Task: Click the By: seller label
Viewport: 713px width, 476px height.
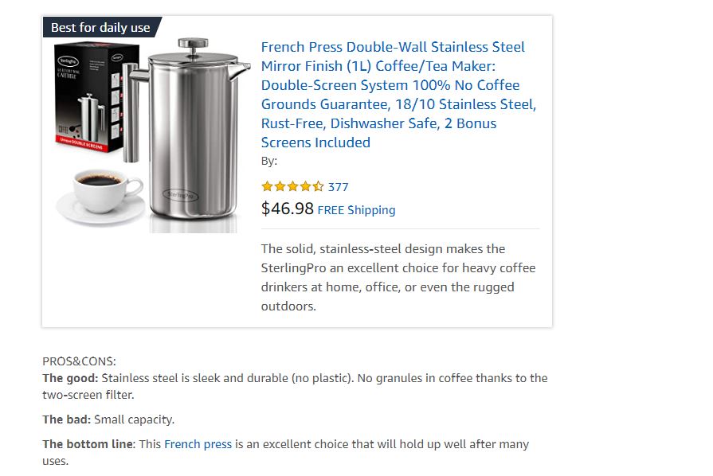Action: (269, 161)
